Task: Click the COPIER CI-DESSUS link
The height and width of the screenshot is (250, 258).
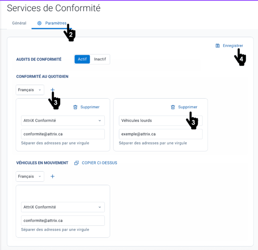Action: [100, 163]
